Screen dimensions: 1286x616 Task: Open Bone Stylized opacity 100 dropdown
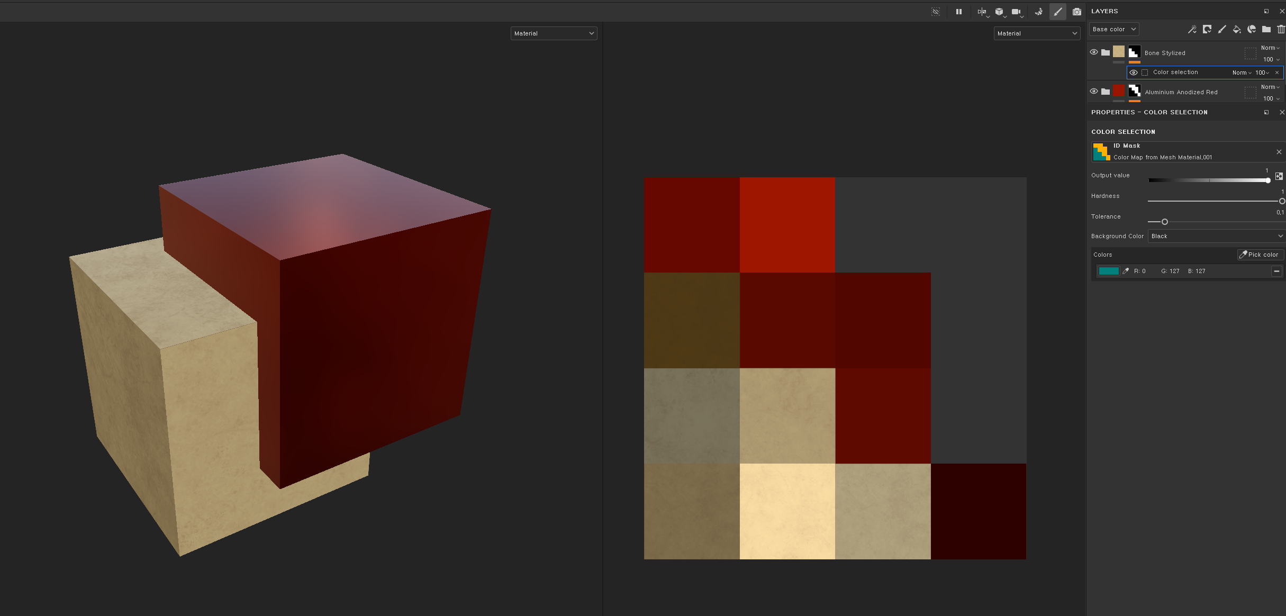[x=1271, y=59]
